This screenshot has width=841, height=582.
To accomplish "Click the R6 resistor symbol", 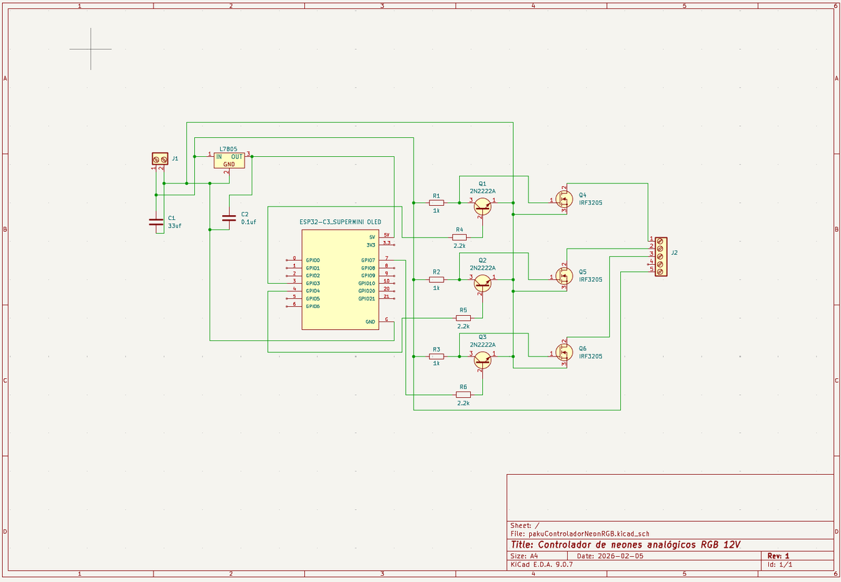I will coord(463,394).
